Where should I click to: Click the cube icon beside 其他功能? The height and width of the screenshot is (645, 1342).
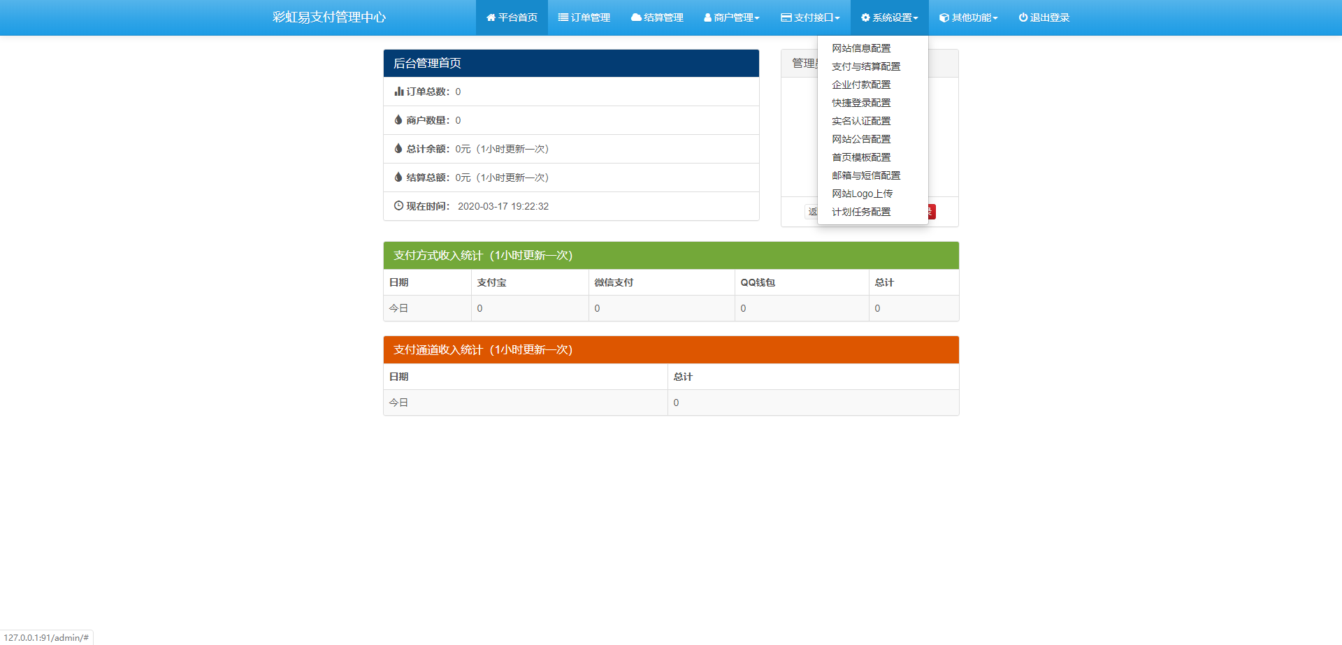point(943,17)
